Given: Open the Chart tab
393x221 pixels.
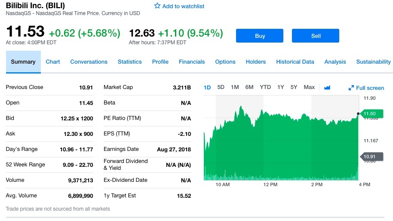Looking at the screenshot, I should 53,62.
